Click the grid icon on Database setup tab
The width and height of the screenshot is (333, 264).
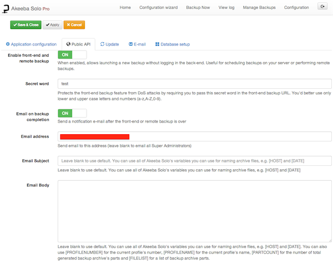[x=157, y=44]
